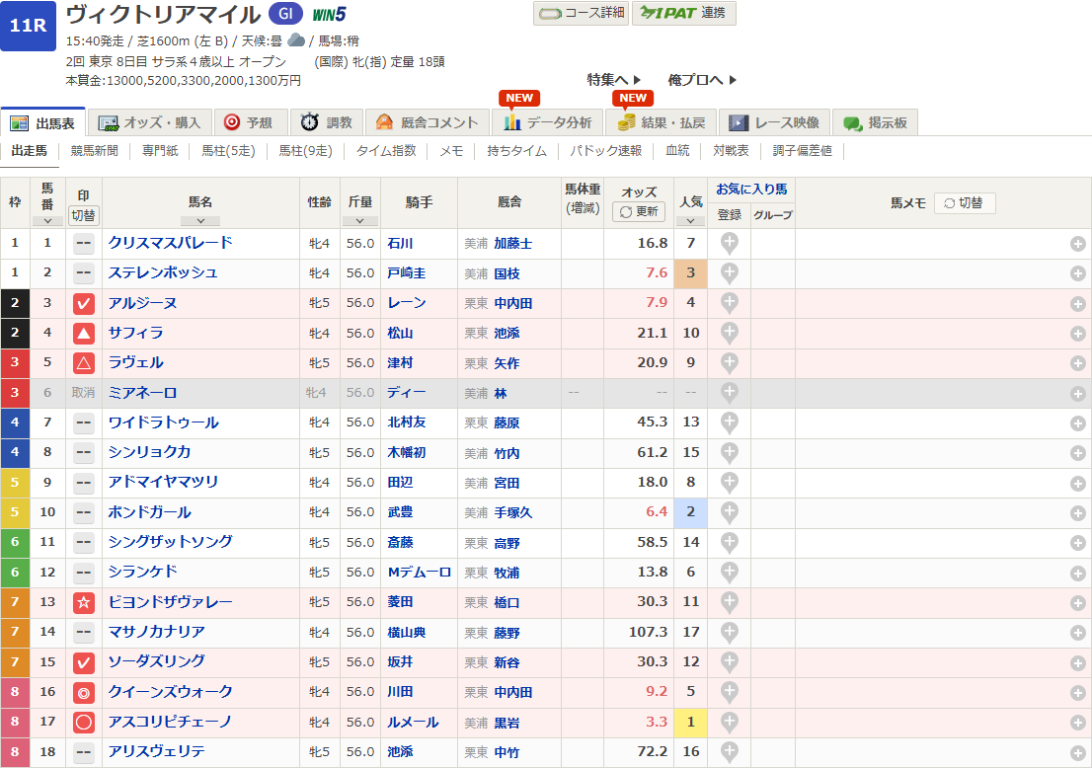Viewport: 1092px width, 768px height.
Task: Toggle 馬メモ 切替 switch button
Action: 964,202
